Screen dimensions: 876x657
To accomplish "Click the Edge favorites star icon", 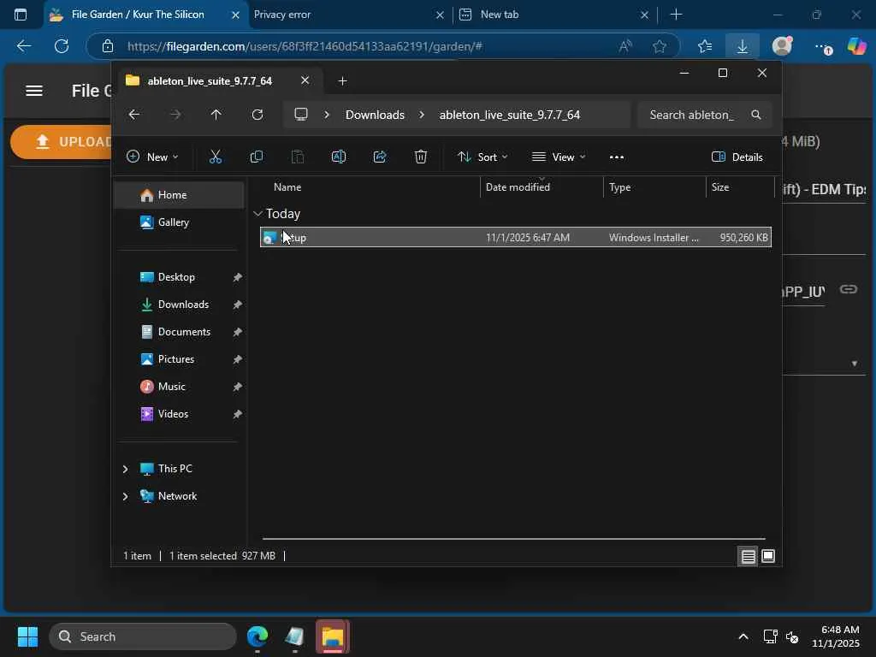I will (660, 46).
